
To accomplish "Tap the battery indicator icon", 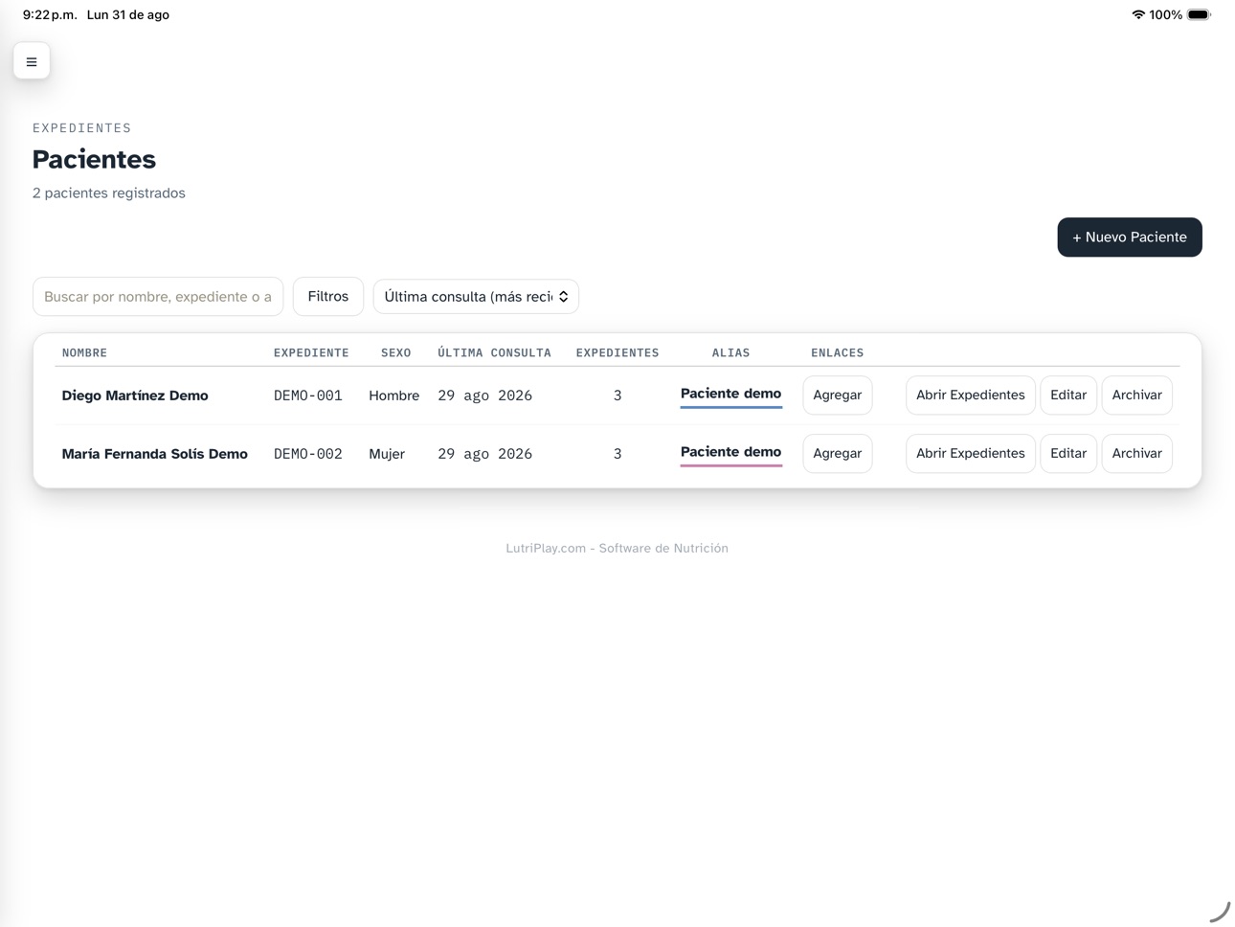I will pyautogui.click(x=1199, y=14).
